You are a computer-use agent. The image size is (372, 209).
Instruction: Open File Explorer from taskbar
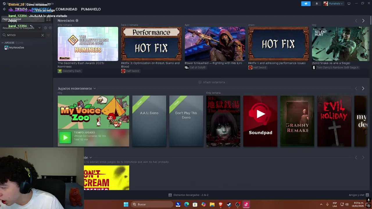coord(212,204)
